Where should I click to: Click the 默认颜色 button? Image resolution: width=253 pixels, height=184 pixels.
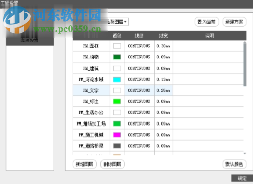tap(234, 164)
